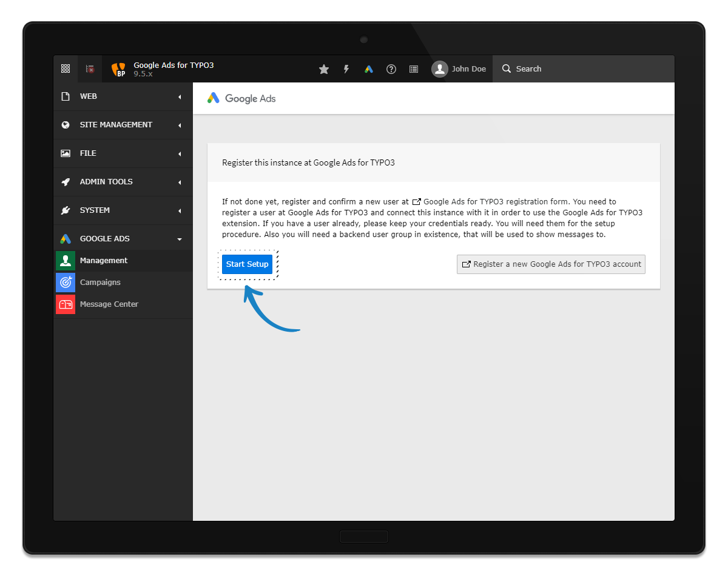Open the Campaigns module

tap(100, 283)
